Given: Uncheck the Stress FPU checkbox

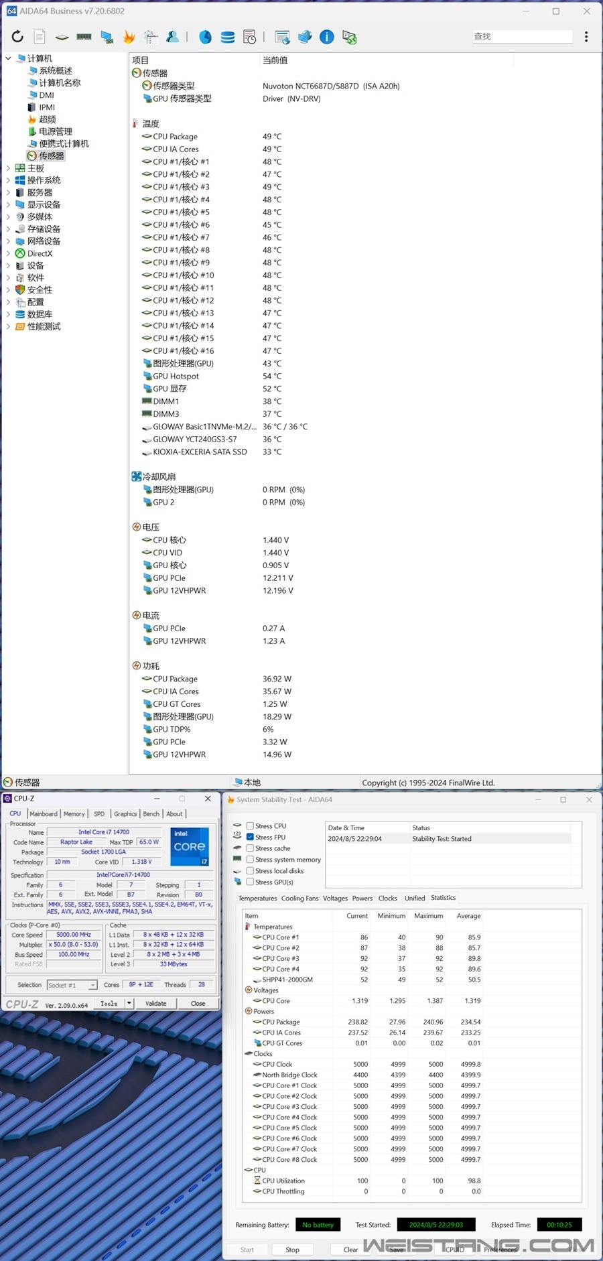Looking at the screenshot, I should [250, 837].
